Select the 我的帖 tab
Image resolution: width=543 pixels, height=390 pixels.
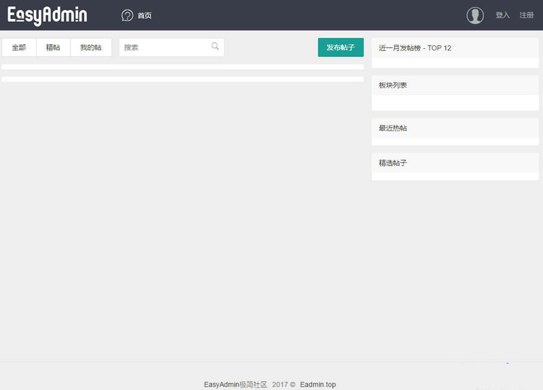pyautogui.click(x=91, y=48)
